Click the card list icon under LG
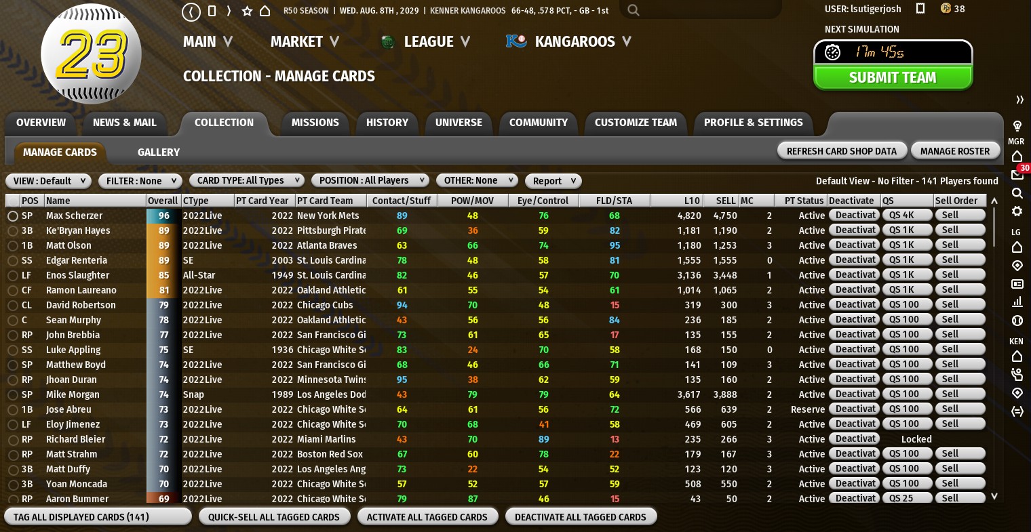Screen dimensions: 1031x532 click(1017, 284)
